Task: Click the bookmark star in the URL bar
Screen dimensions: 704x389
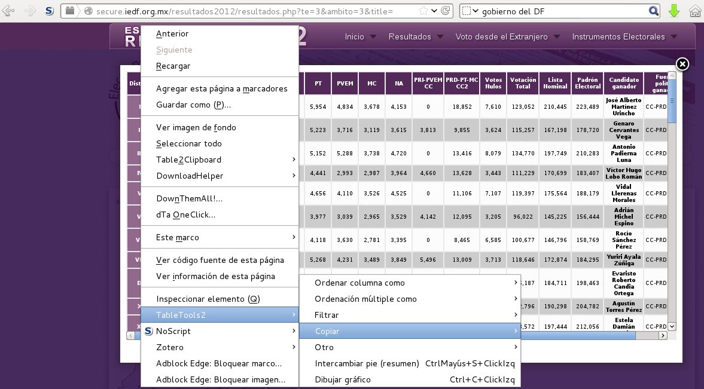Action: tap(423, 11)
